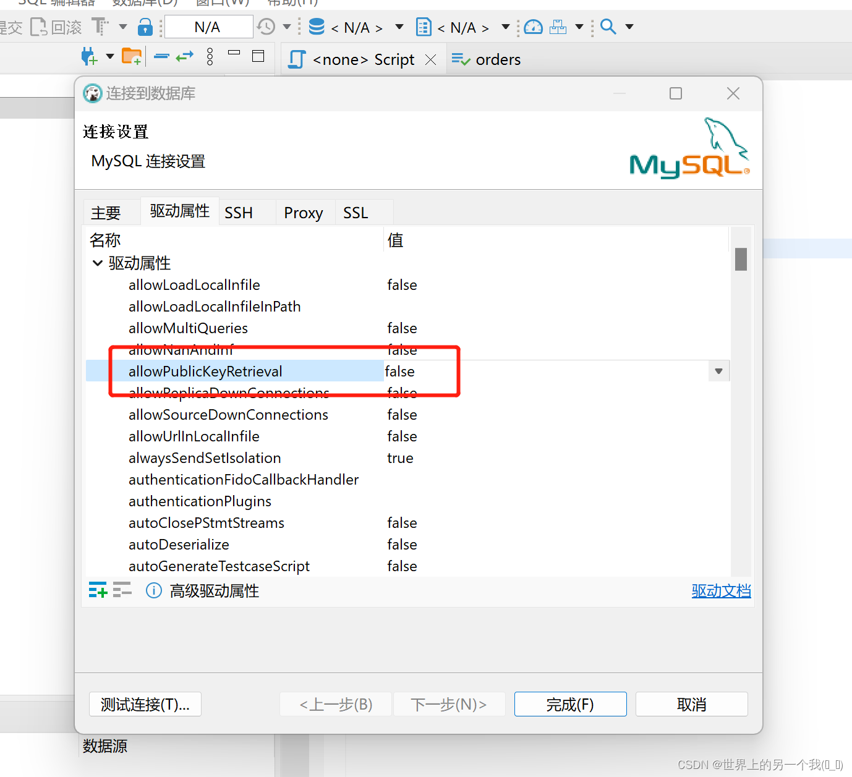Image resolution: width=852 pixels, height=777 pixels.
Task: Switch to the orders editor tab
Action: pyautogui.click(x=498, y=59)
